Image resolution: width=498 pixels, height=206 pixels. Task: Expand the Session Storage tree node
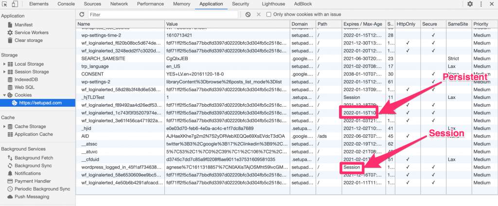pyautogui.click(x=5, y=72)
